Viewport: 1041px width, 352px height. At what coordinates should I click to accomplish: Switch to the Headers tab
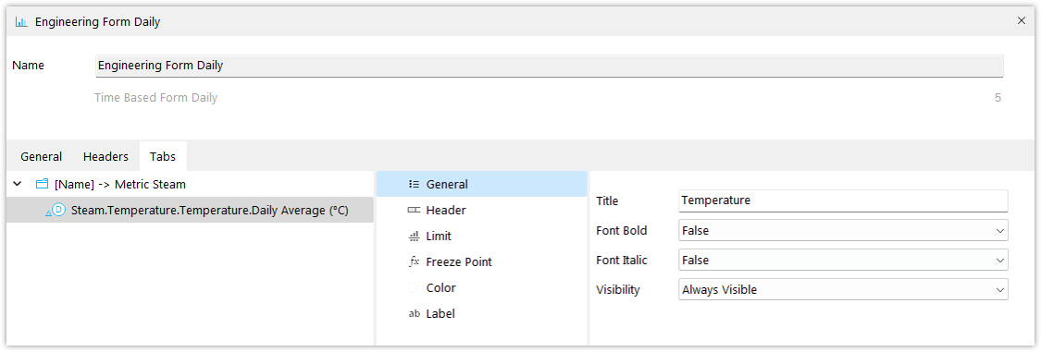(x=105, y=157)
